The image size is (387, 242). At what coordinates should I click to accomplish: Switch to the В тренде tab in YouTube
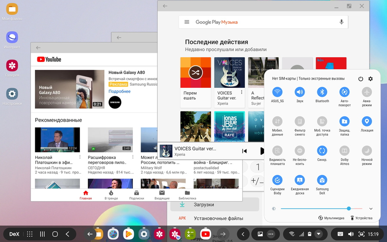click(x=111, y=195)
